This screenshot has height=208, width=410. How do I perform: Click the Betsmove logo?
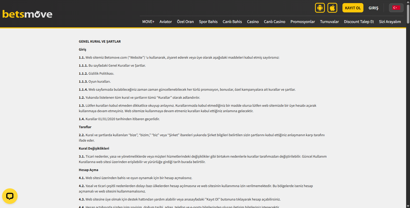click(27, 14)
